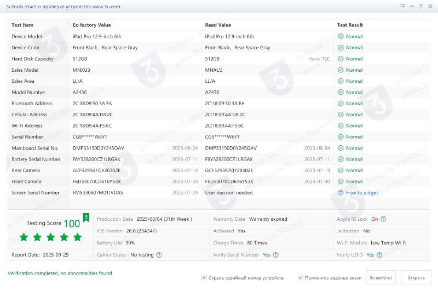438x291 pixels.
Task: Click the Production Date 2023/08/04 value
Action: click(x=164, y=219)
